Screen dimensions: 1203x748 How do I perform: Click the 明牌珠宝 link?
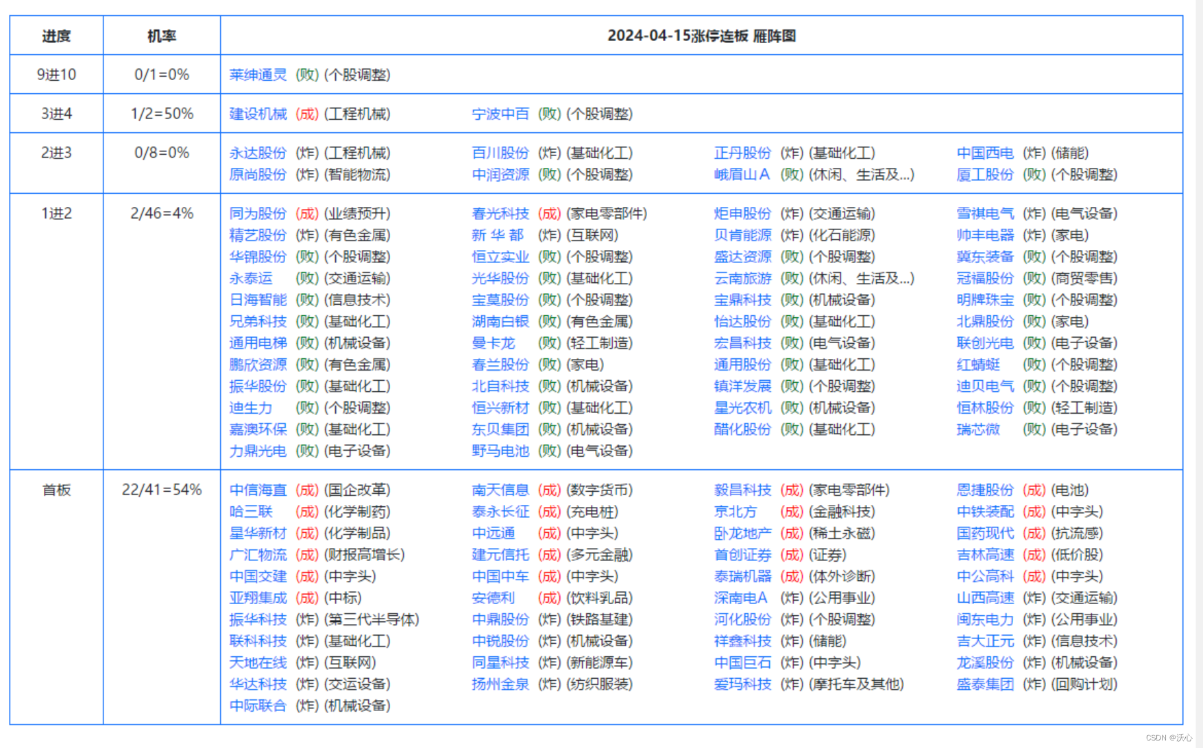tap(985, 300)
